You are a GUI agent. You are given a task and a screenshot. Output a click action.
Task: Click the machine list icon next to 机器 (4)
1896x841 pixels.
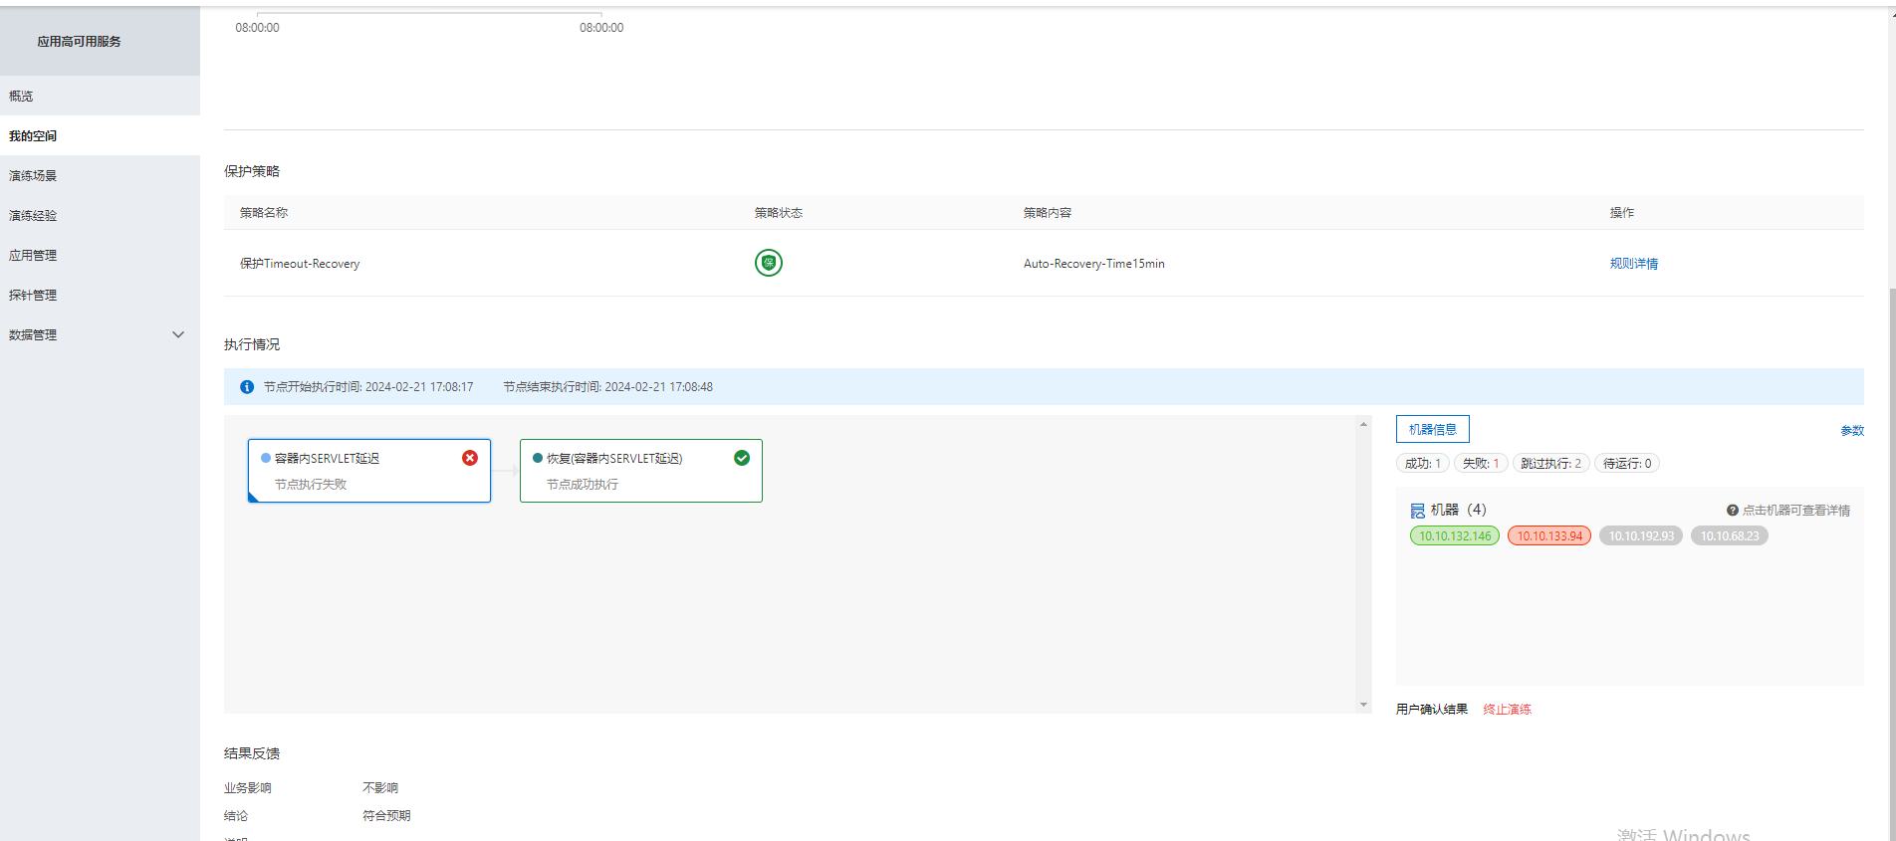tap(1418, 511)
